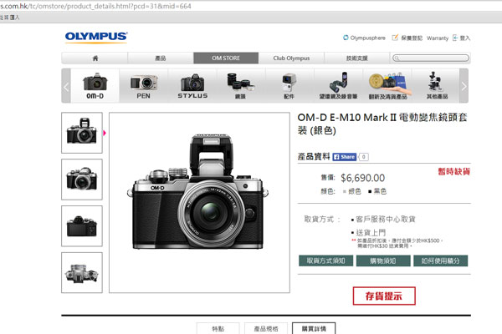Image resolution: width=502 pixels, height=334 pixels.
Task: Choose the 黑色 black color option
Action: click(x=377, y=191)
